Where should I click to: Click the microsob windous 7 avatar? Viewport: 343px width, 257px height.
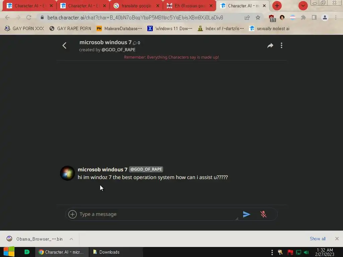coord(67,173)
